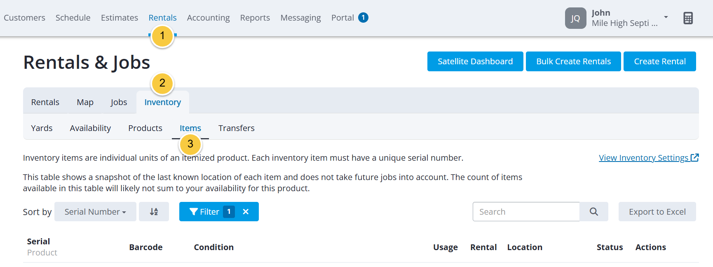Click the Actions column header
This screenshot has height=267, width=713.
click(x=651, y=247)
